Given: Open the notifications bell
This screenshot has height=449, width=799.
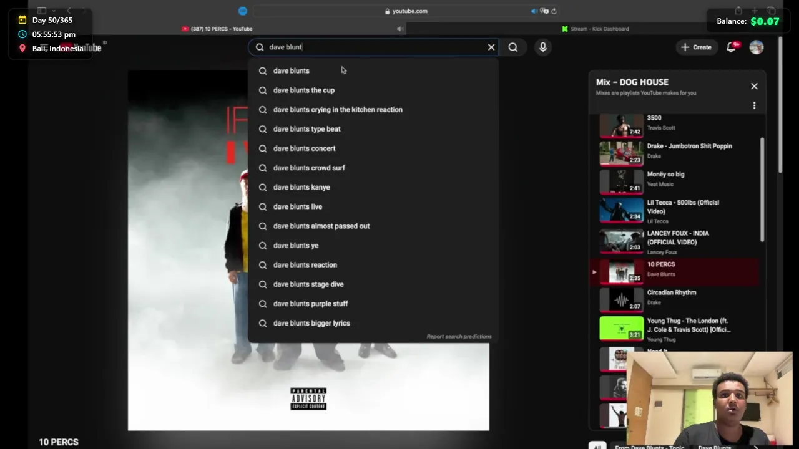Looking at the screenshot, I should coord(732,47).
